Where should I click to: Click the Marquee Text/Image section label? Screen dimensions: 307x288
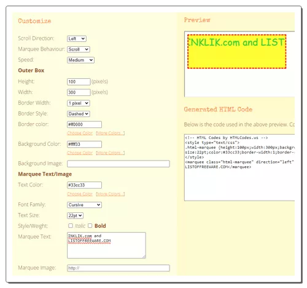pos(45,174)
